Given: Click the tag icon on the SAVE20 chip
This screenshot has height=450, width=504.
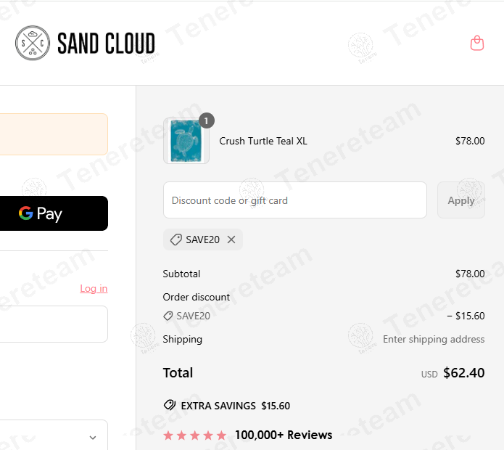Looking at the screenshot, I should (175, 240).
